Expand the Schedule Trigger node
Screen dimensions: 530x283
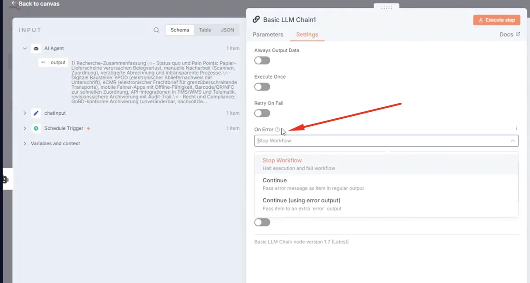(x=25, y=128)
